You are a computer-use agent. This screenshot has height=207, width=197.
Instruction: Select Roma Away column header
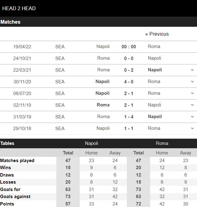[186, 153]
